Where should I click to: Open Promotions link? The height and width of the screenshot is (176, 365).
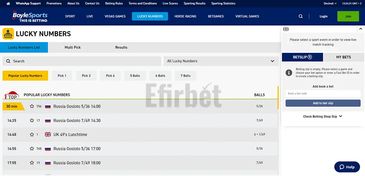pos(54,4)
